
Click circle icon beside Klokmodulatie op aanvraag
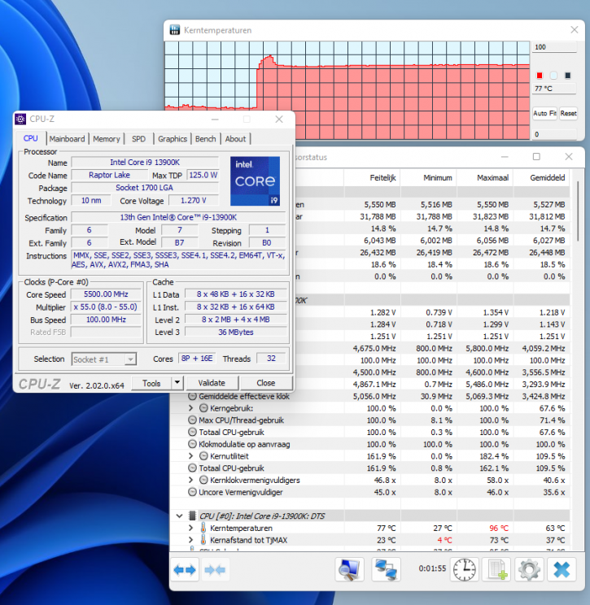click(192, 444)
